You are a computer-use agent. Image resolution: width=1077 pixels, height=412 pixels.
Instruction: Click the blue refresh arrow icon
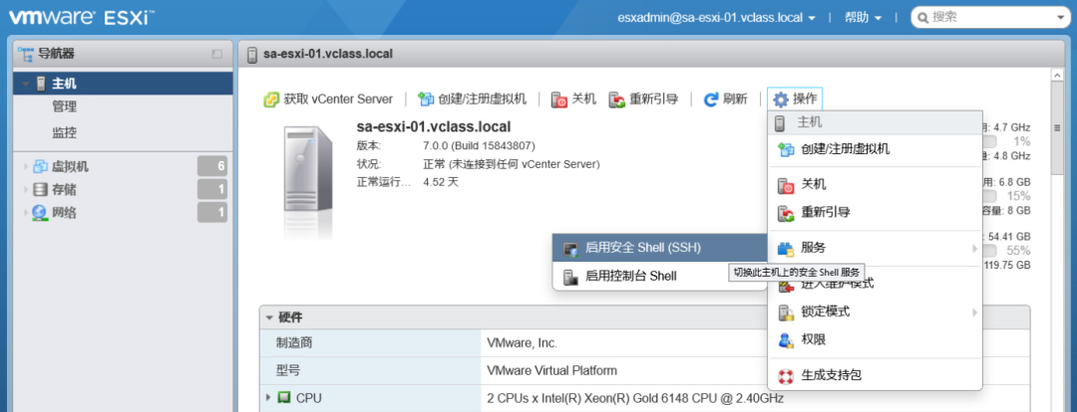(x=712, y=101)
